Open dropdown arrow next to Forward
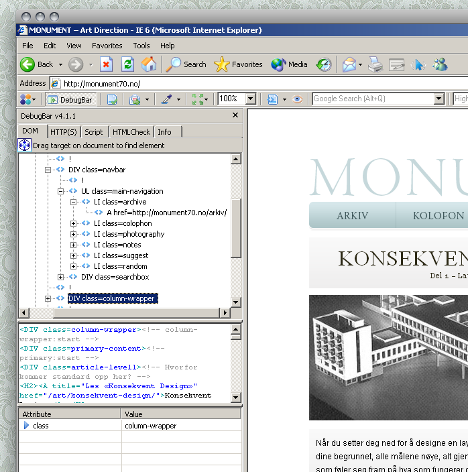The height and width of the screenshot is (472, 468). tap(91, 65)
